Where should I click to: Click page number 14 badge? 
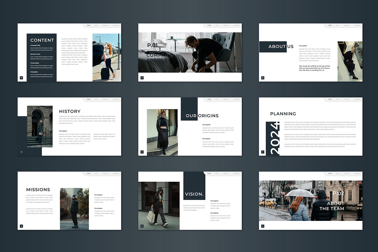[263, 226]
